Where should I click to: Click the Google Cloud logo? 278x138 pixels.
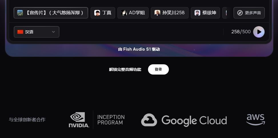click(184, 120)
